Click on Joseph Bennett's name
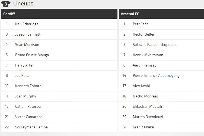The width and height of the screenshot is (204, 136). tap(28, 34)
